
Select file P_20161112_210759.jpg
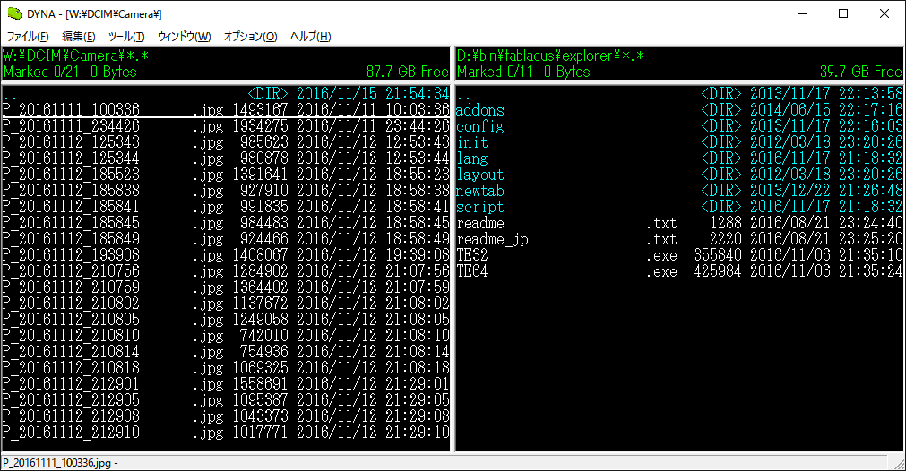tap(226, 287)
